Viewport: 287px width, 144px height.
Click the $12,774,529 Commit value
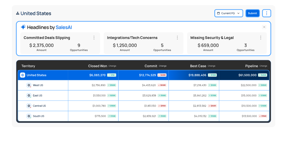[x=148, y=75]
